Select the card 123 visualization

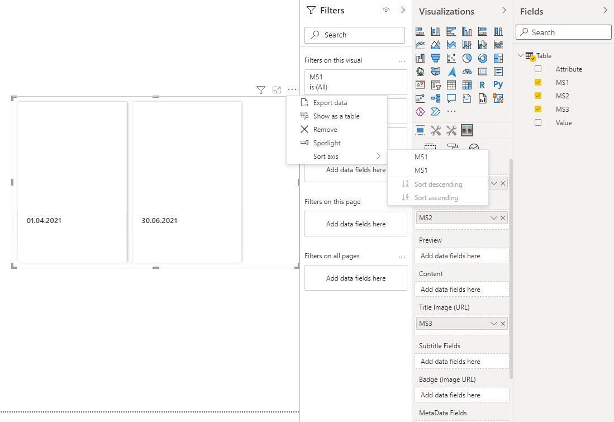tap(483, 72)
